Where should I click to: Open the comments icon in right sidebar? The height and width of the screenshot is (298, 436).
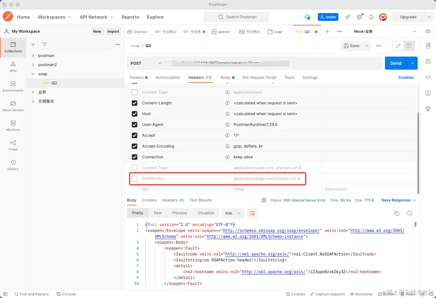point(428,61)
